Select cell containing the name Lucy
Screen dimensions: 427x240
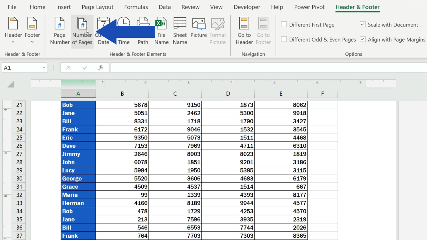tap(78, 170)
